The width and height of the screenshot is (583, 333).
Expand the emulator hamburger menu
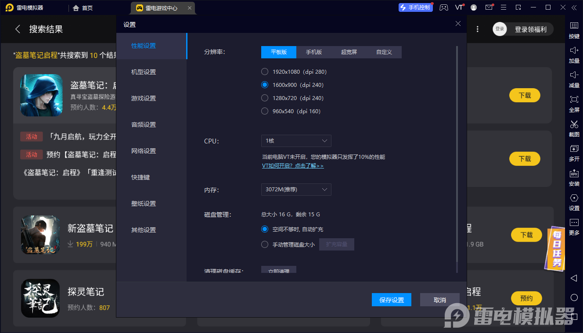pos(503,7)
